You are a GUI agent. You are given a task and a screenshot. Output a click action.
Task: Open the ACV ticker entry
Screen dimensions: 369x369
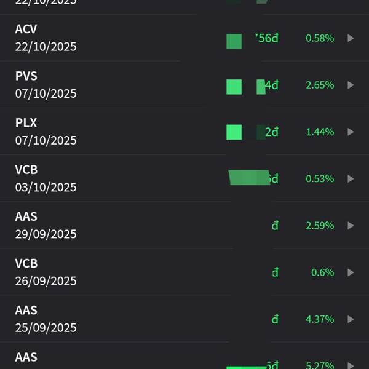click(x=26, y=30)
